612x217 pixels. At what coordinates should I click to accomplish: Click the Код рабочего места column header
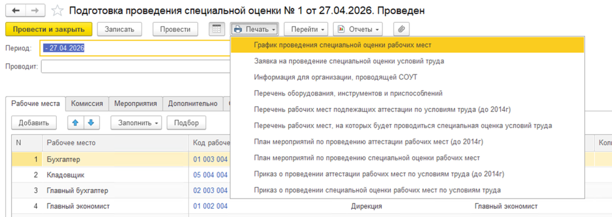210,143
